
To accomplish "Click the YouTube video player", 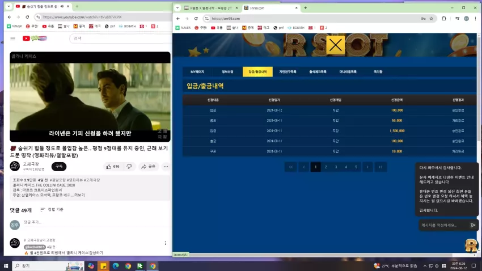I will click(90, 97).
